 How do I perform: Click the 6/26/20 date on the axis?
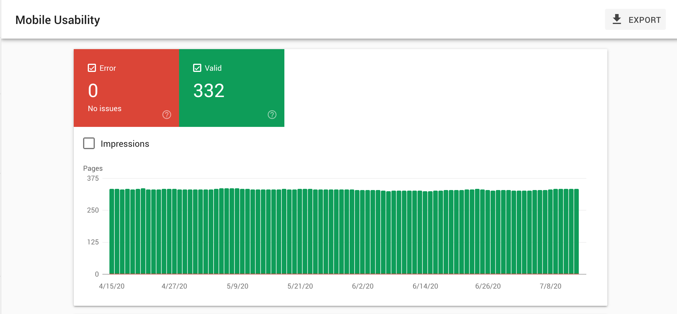(488, 286)
